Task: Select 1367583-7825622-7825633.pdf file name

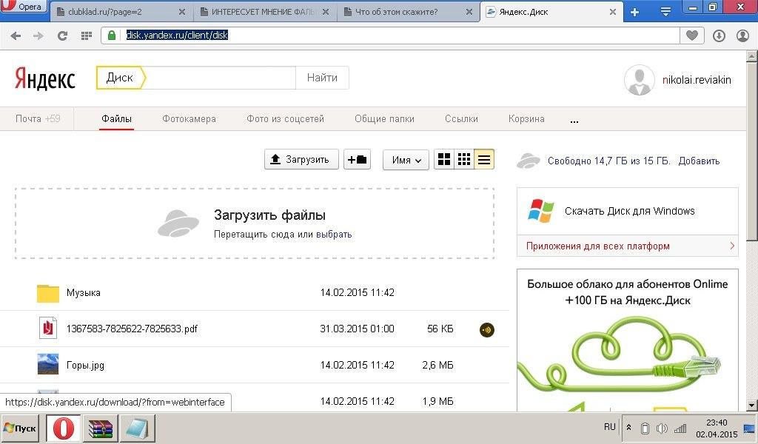Action: tap(132, 329)
